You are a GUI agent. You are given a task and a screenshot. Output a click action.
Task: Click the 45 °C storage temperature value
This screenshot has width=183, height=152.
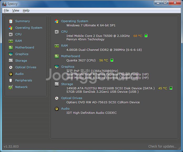[x=163, y=88]
